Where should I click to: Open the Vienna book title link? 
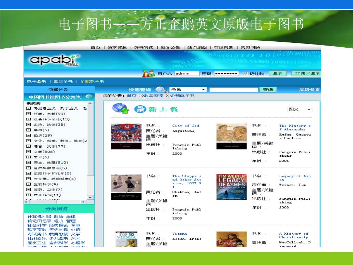pos(180,234)
